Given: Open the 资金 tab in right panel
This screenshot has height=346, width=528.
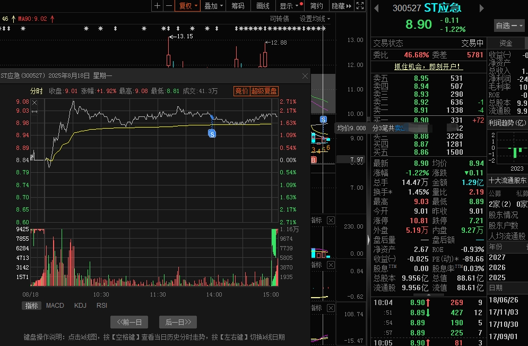Looking at the screenshot, I should (506, 43).
